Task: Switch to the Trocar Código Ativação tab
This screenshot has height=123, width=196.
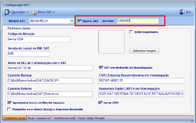Action: [x=91, y=118]
